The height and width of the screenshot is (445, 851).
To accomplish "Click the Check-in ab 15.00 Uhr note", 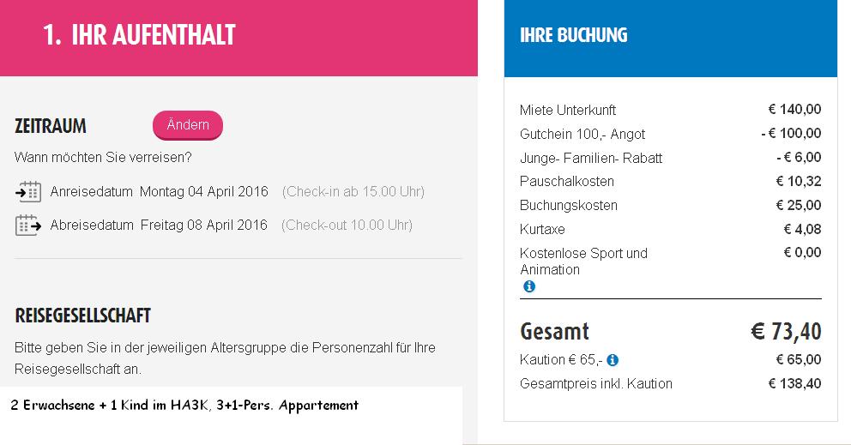I will 353,191.
